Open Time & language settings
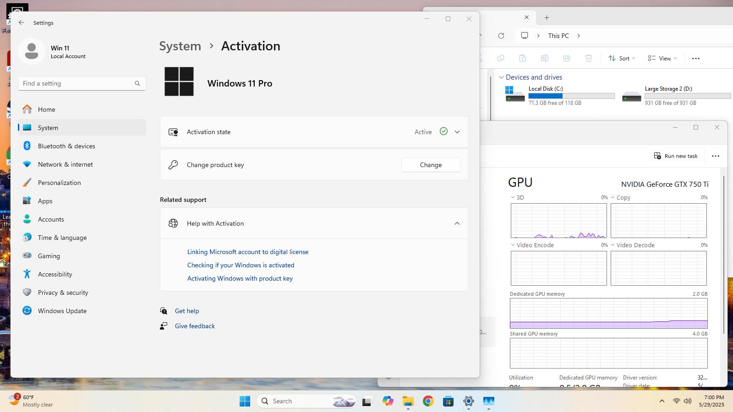This screenshot has width=733, height=412. (x=82, y=238)
